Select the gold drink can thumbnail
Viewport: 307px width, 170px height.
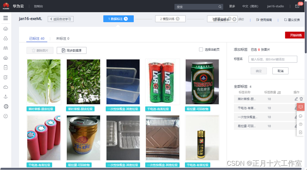point(83,138)
